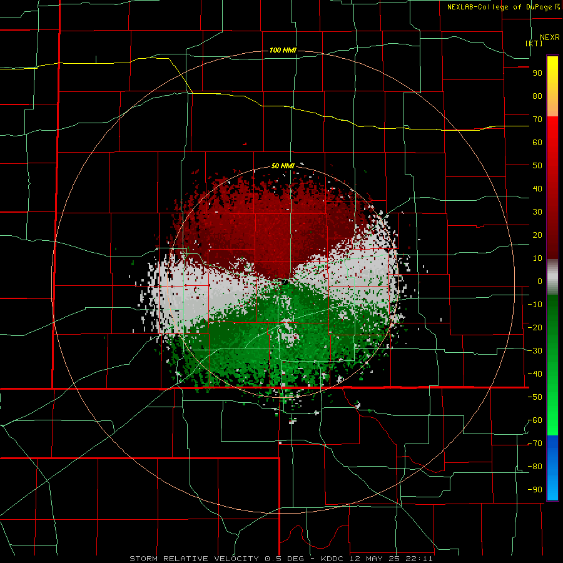Click the 50 value on the velocity scale
This screenshot has width=563, height=563.
coord(537,166)
